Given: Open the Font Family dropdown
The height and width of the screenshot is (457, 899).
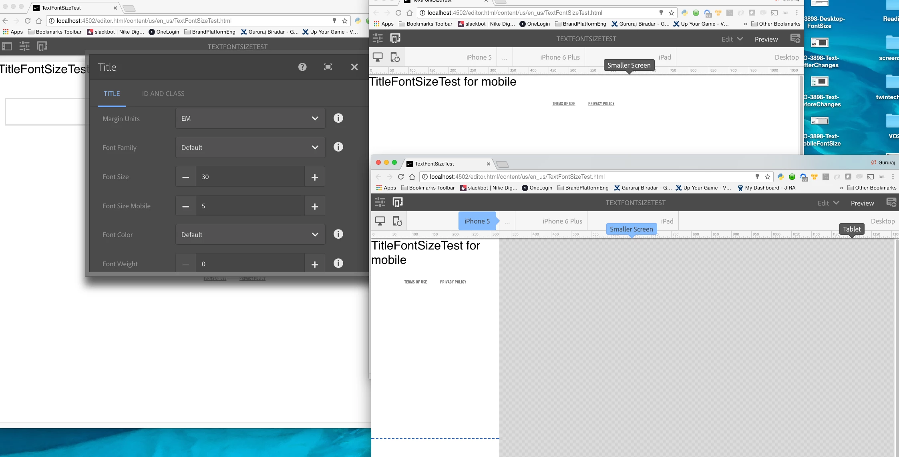Looking at the screenshot, I should (250, 148).
